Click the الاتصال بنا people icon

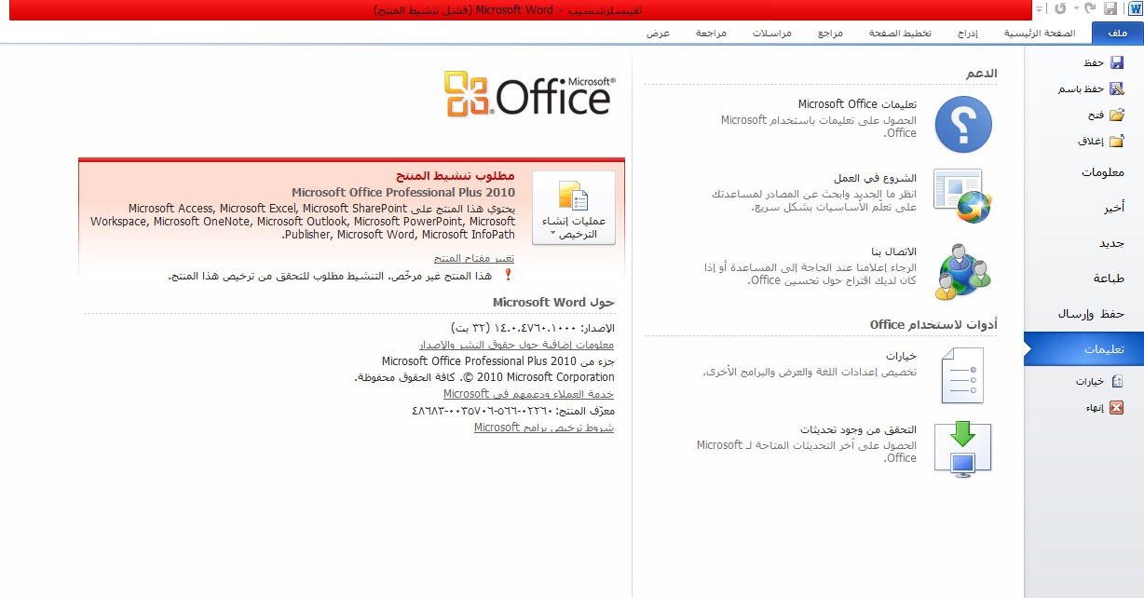pos(963,272)
